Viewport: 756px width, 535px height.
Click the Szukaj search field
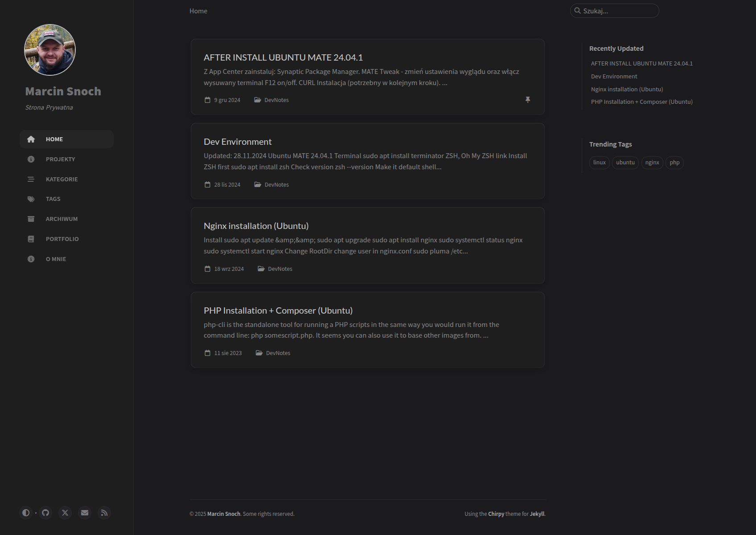coord(617,11)
